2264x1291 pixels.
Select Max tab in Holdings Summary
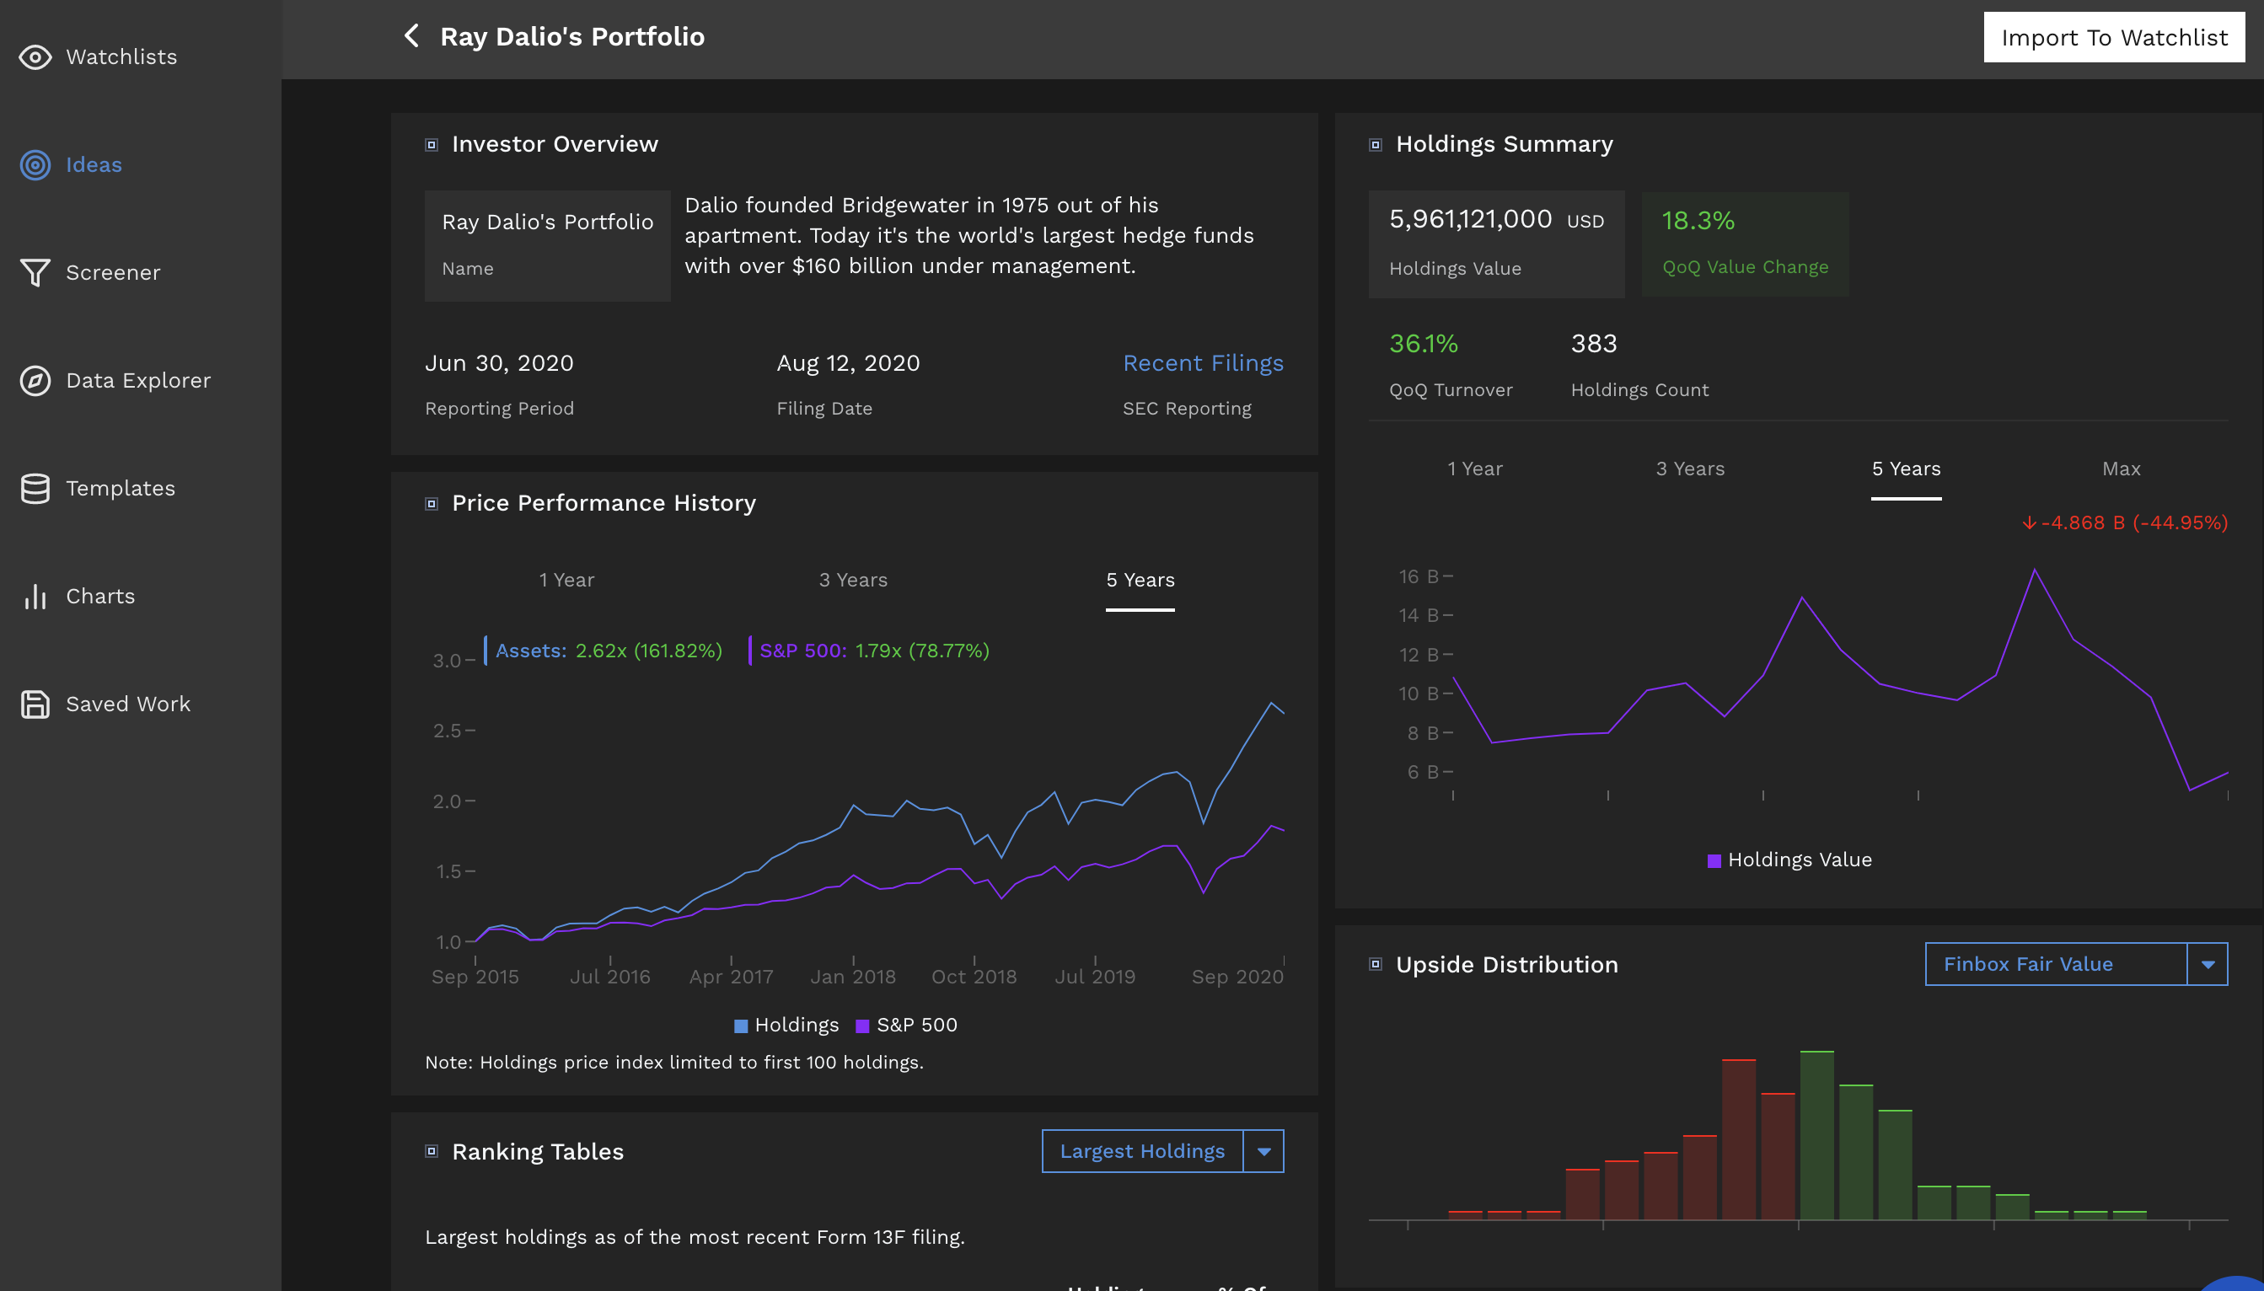(x=2121, y=469)
